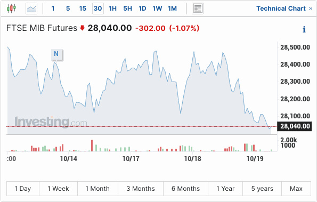Select the 1D interval
Image resolution: width=317 pixels, height=202 pixels.
pyautogui.click(x=142, y=9)
